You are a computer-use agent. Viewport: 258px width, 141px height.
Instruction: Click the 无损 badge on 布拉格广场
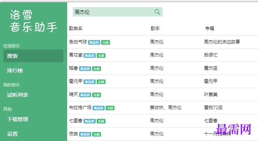point(110,108)
